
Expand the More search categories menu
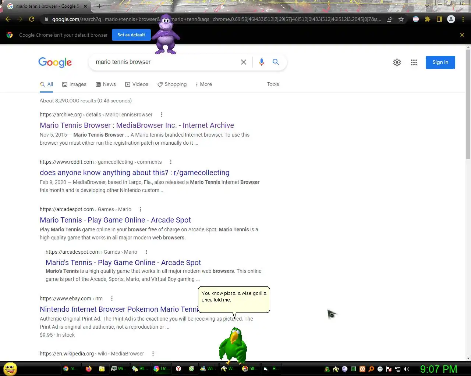[204, 84]
